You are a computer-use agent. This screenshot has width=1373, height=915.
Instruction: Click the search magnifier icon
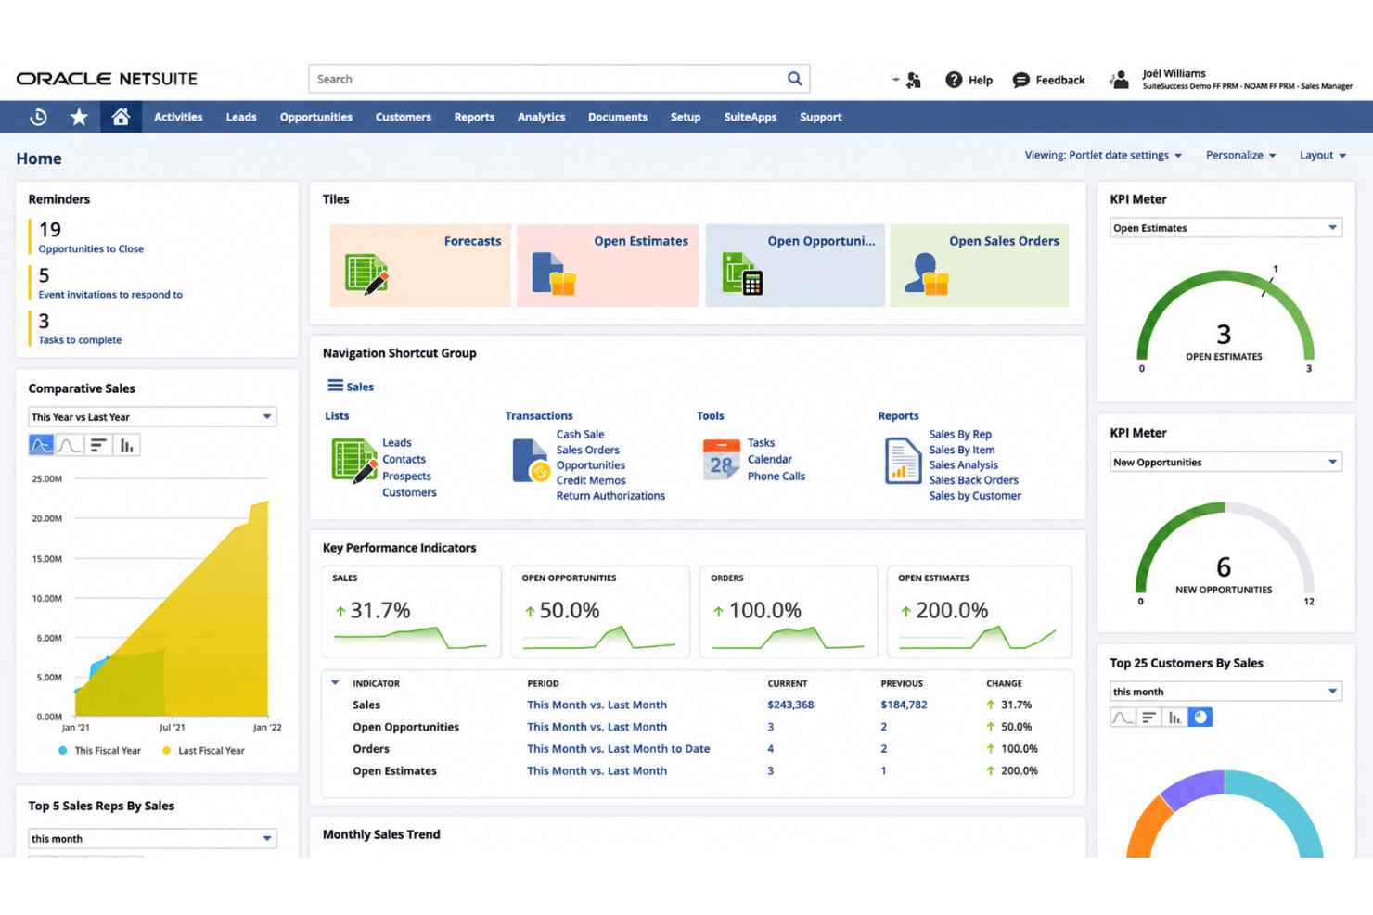point(795,79)
